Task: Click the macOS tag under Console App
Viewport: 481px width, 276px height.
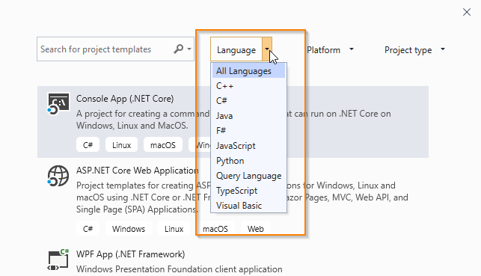Action: click(163, 145)
